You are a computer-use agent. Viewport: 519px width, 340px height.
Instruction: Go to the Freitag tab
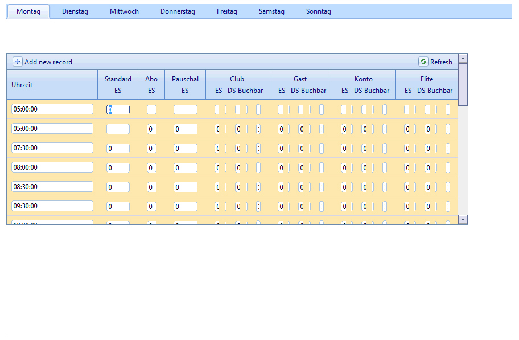226,11
